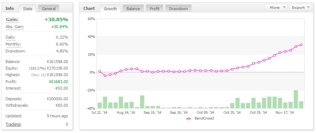Click the Drawdown stat label

(x=16, y=51)
